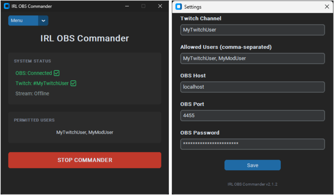Click the STOP COMMANDER button
This screenshot has width=334, height=195.
(x=85, y=160)
